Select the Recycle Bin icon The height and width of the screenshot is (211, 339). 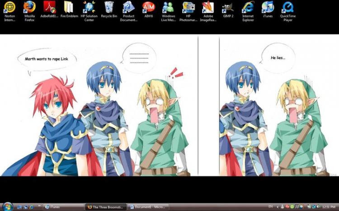(109, 9)
